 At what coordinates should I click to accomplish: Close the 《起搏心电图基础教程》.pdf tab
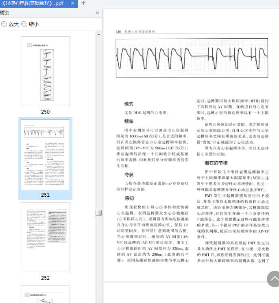72,3
